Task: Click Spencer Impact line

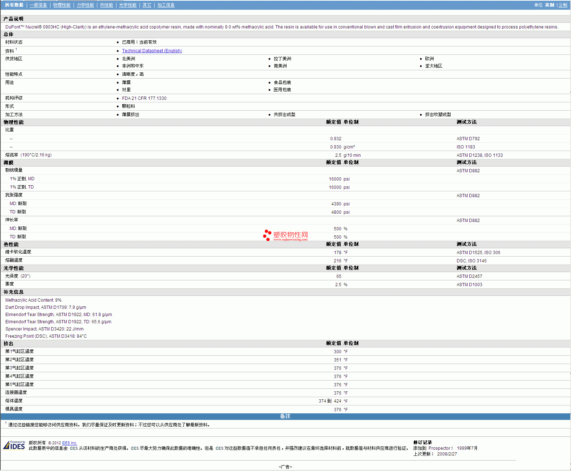Action: click(x=44, y=329)
